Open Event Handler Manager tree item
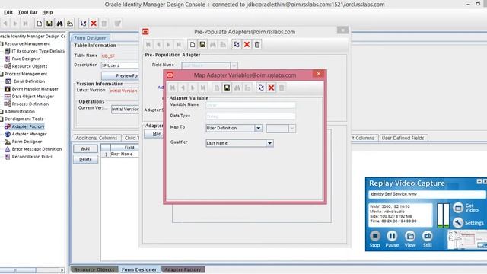Image resolution: width=487 pixels, height=274 pixels. pos(35,89)
